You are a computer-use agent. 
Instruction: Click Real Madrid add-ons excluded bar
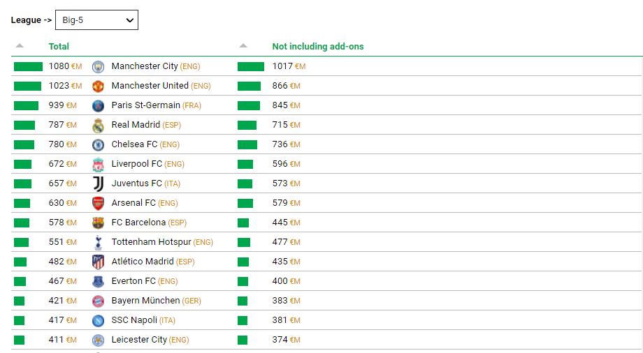247,126
